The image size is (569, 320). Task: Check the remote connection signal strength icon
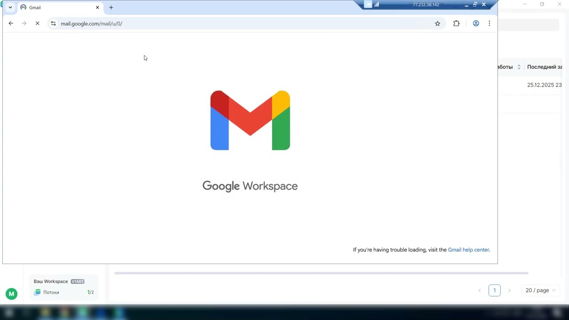pyautogui.click(x=377, y=4)
